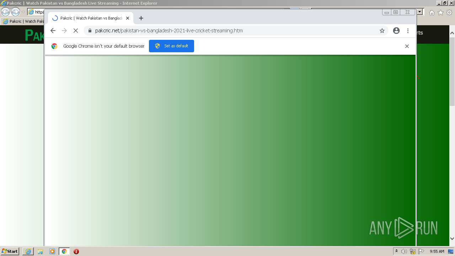Maximize the Chrome window
This screenshot has width=455, height=256.
pyautogui.click(x=396, y=12)
